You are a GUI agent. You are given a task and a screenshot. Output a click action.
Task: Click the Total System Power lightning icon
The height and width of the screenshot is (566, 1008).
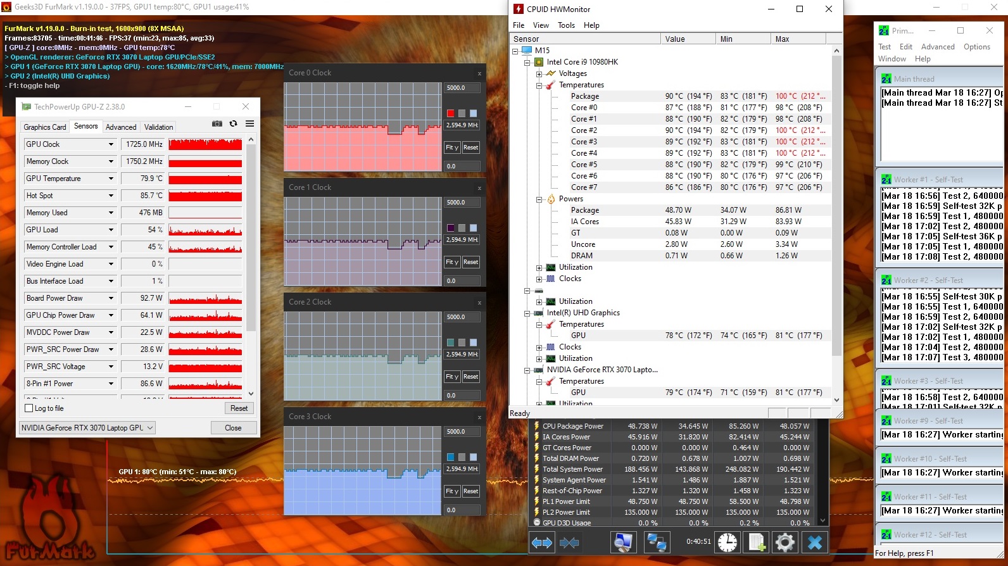pos(536,469)
